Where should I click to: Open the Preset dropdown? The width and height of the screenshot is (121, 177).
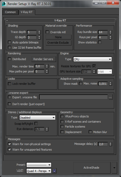[39, 165]
